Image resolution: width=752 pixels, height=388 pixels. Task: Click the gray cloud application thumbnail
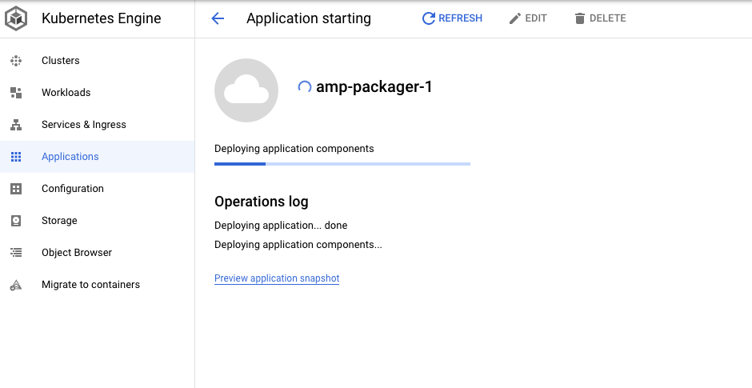[246, 90]
